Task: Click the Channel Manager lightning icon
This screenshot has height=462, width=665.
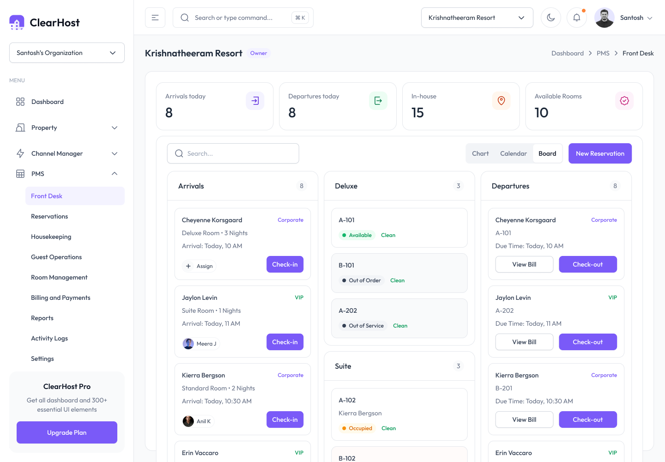Action: 20,153
